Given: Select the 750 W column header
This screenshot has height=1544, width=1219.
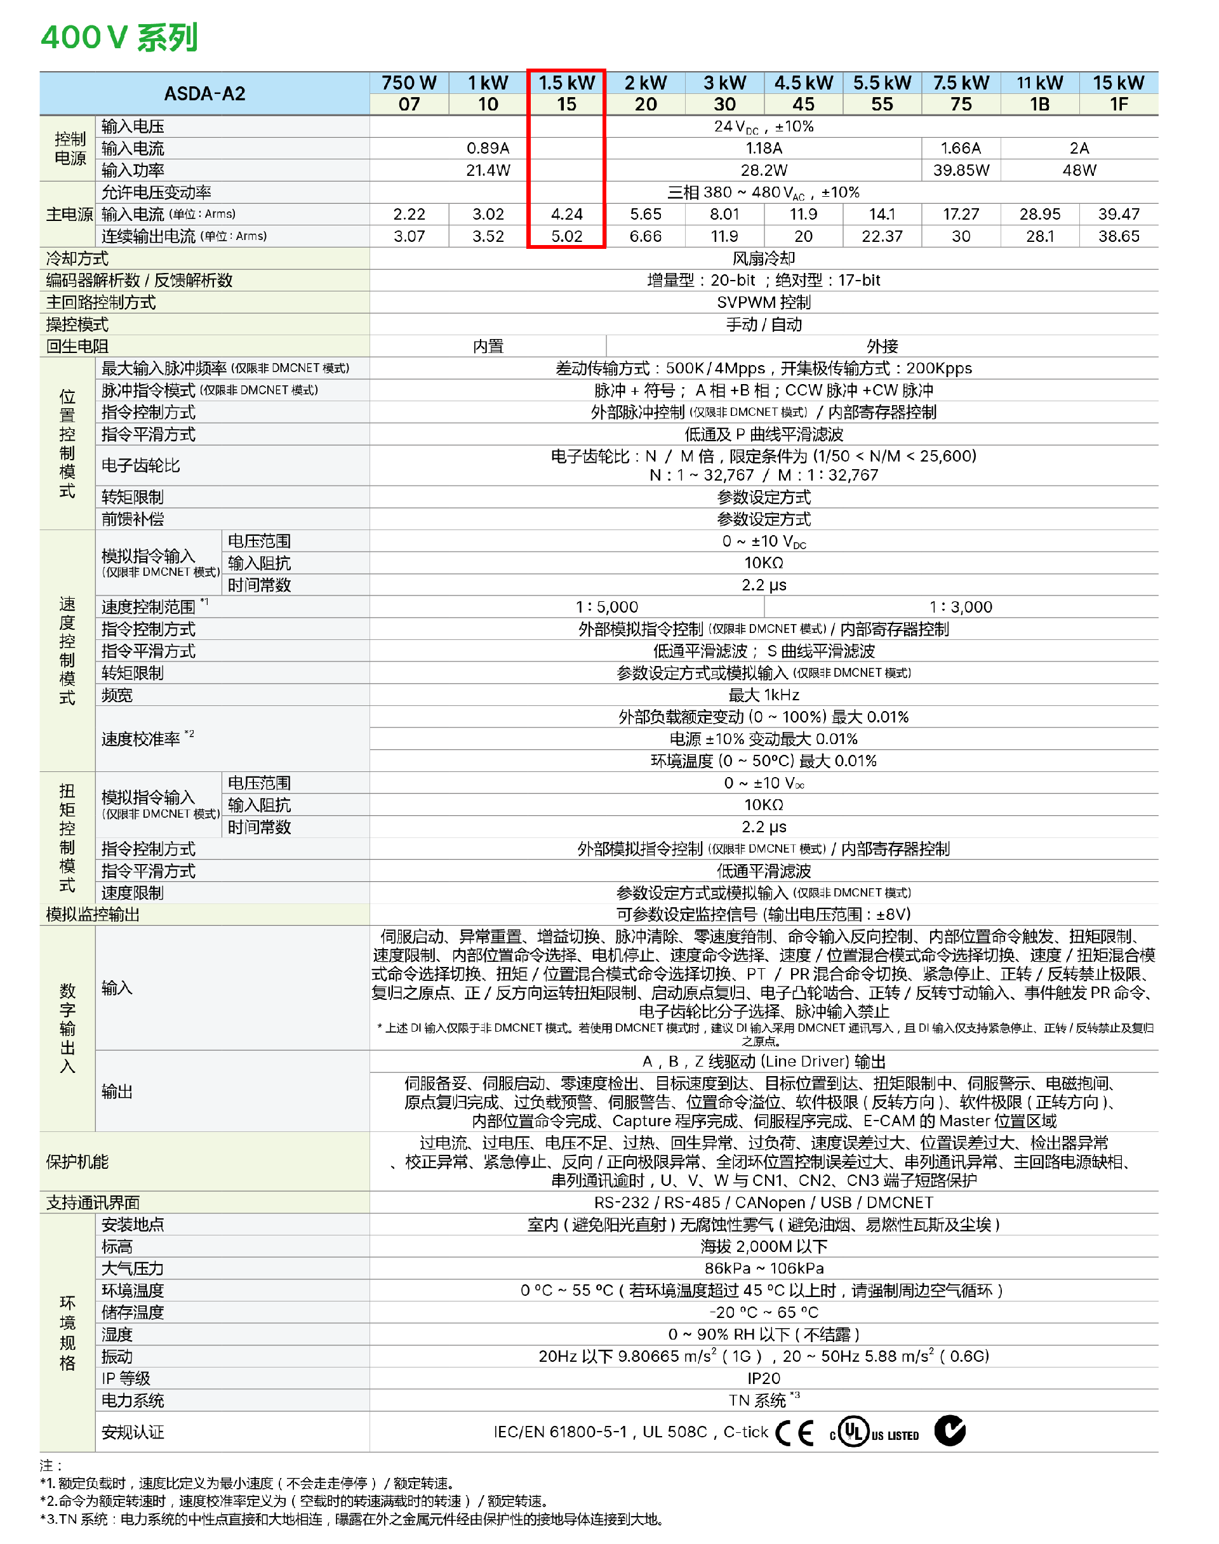Looking at the screenshot, I should click(408, 83).
